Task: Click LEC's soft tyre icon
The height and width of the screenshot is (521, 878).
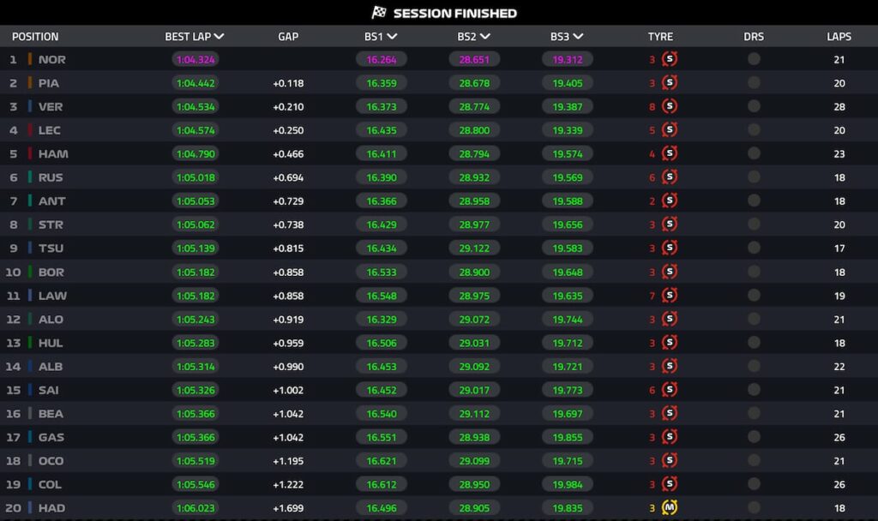Action: point(669,130)
